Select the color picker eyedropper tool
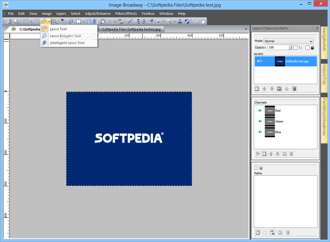330x242 pixels. coord(9,21)
